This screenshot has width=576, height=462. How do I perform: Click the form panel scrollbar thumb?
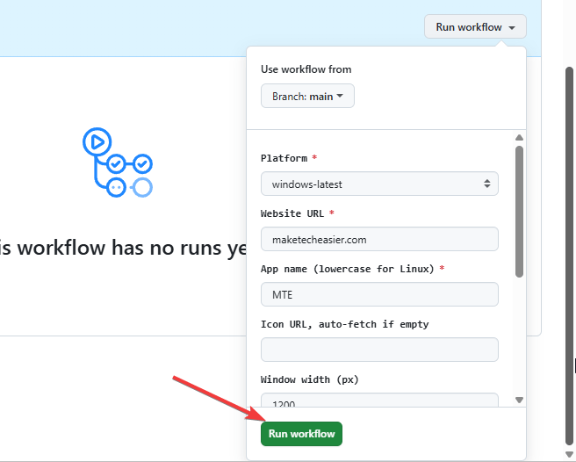(519, 211)
